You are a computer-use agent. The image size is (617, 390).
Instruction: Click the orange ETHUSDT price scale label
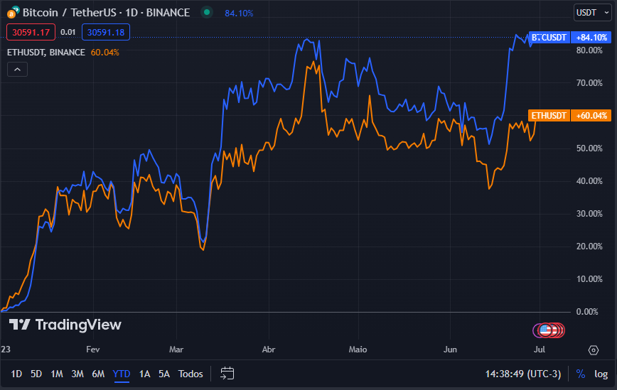point(549,116)
